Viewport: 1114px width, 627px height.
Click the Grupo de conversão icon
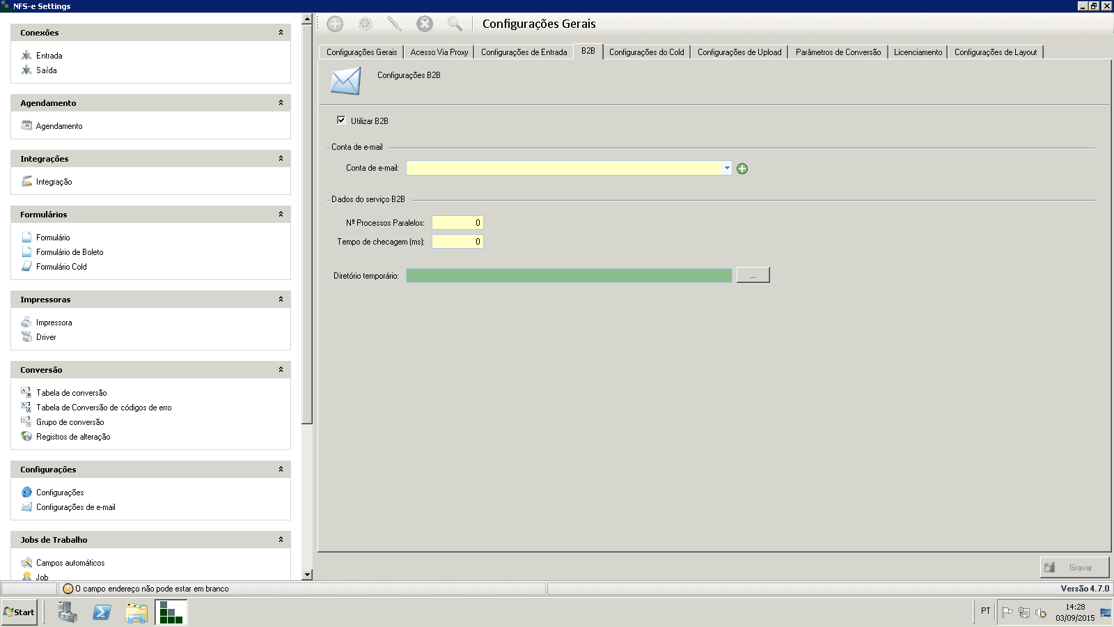tap(26, 421)
